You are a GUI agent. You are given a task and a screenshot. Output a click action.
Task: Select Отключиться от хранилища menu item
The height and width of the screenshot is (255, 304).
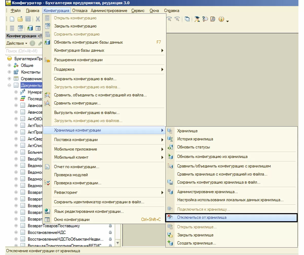click(202, 218)
